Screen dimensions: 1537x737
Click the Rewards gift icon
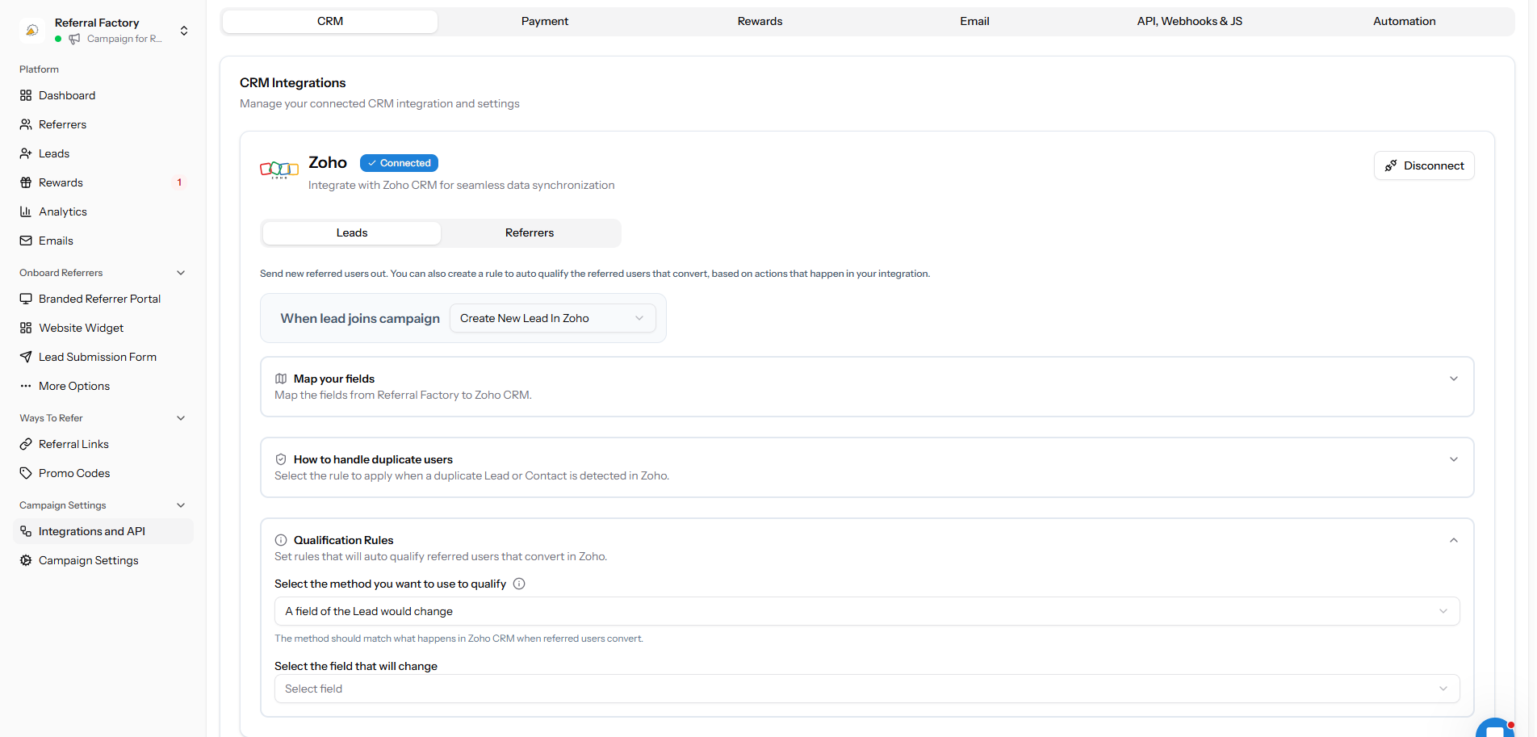[x=26, y=182]
